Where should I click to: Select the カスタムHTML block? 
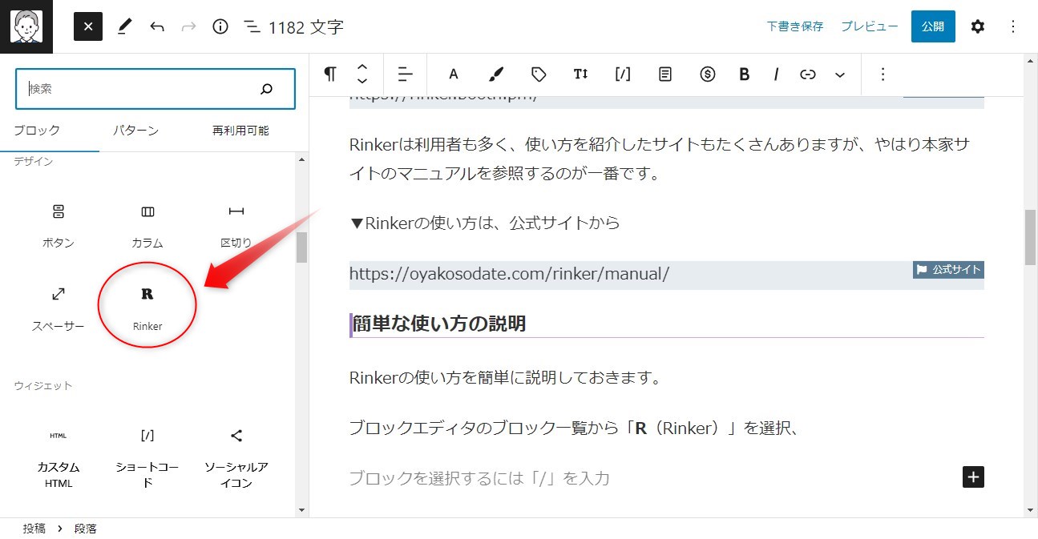(57, 454)
